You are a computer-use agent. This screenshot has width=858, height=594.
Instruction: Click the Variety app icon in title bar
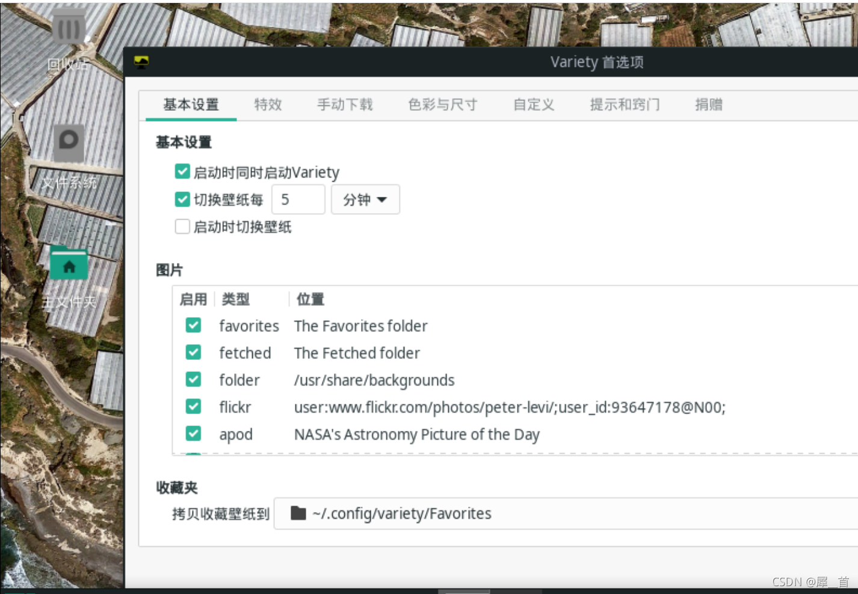pyautogui.click(x=141, y=62)
